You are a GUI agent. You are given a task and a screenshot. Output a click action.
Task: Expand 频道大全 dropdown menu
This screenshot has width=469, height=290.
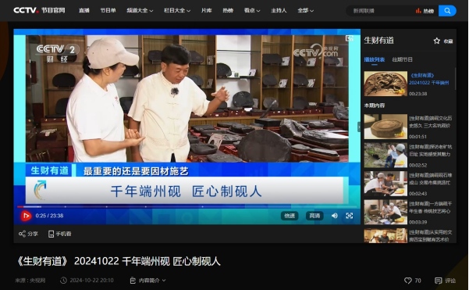pos(140,10)
